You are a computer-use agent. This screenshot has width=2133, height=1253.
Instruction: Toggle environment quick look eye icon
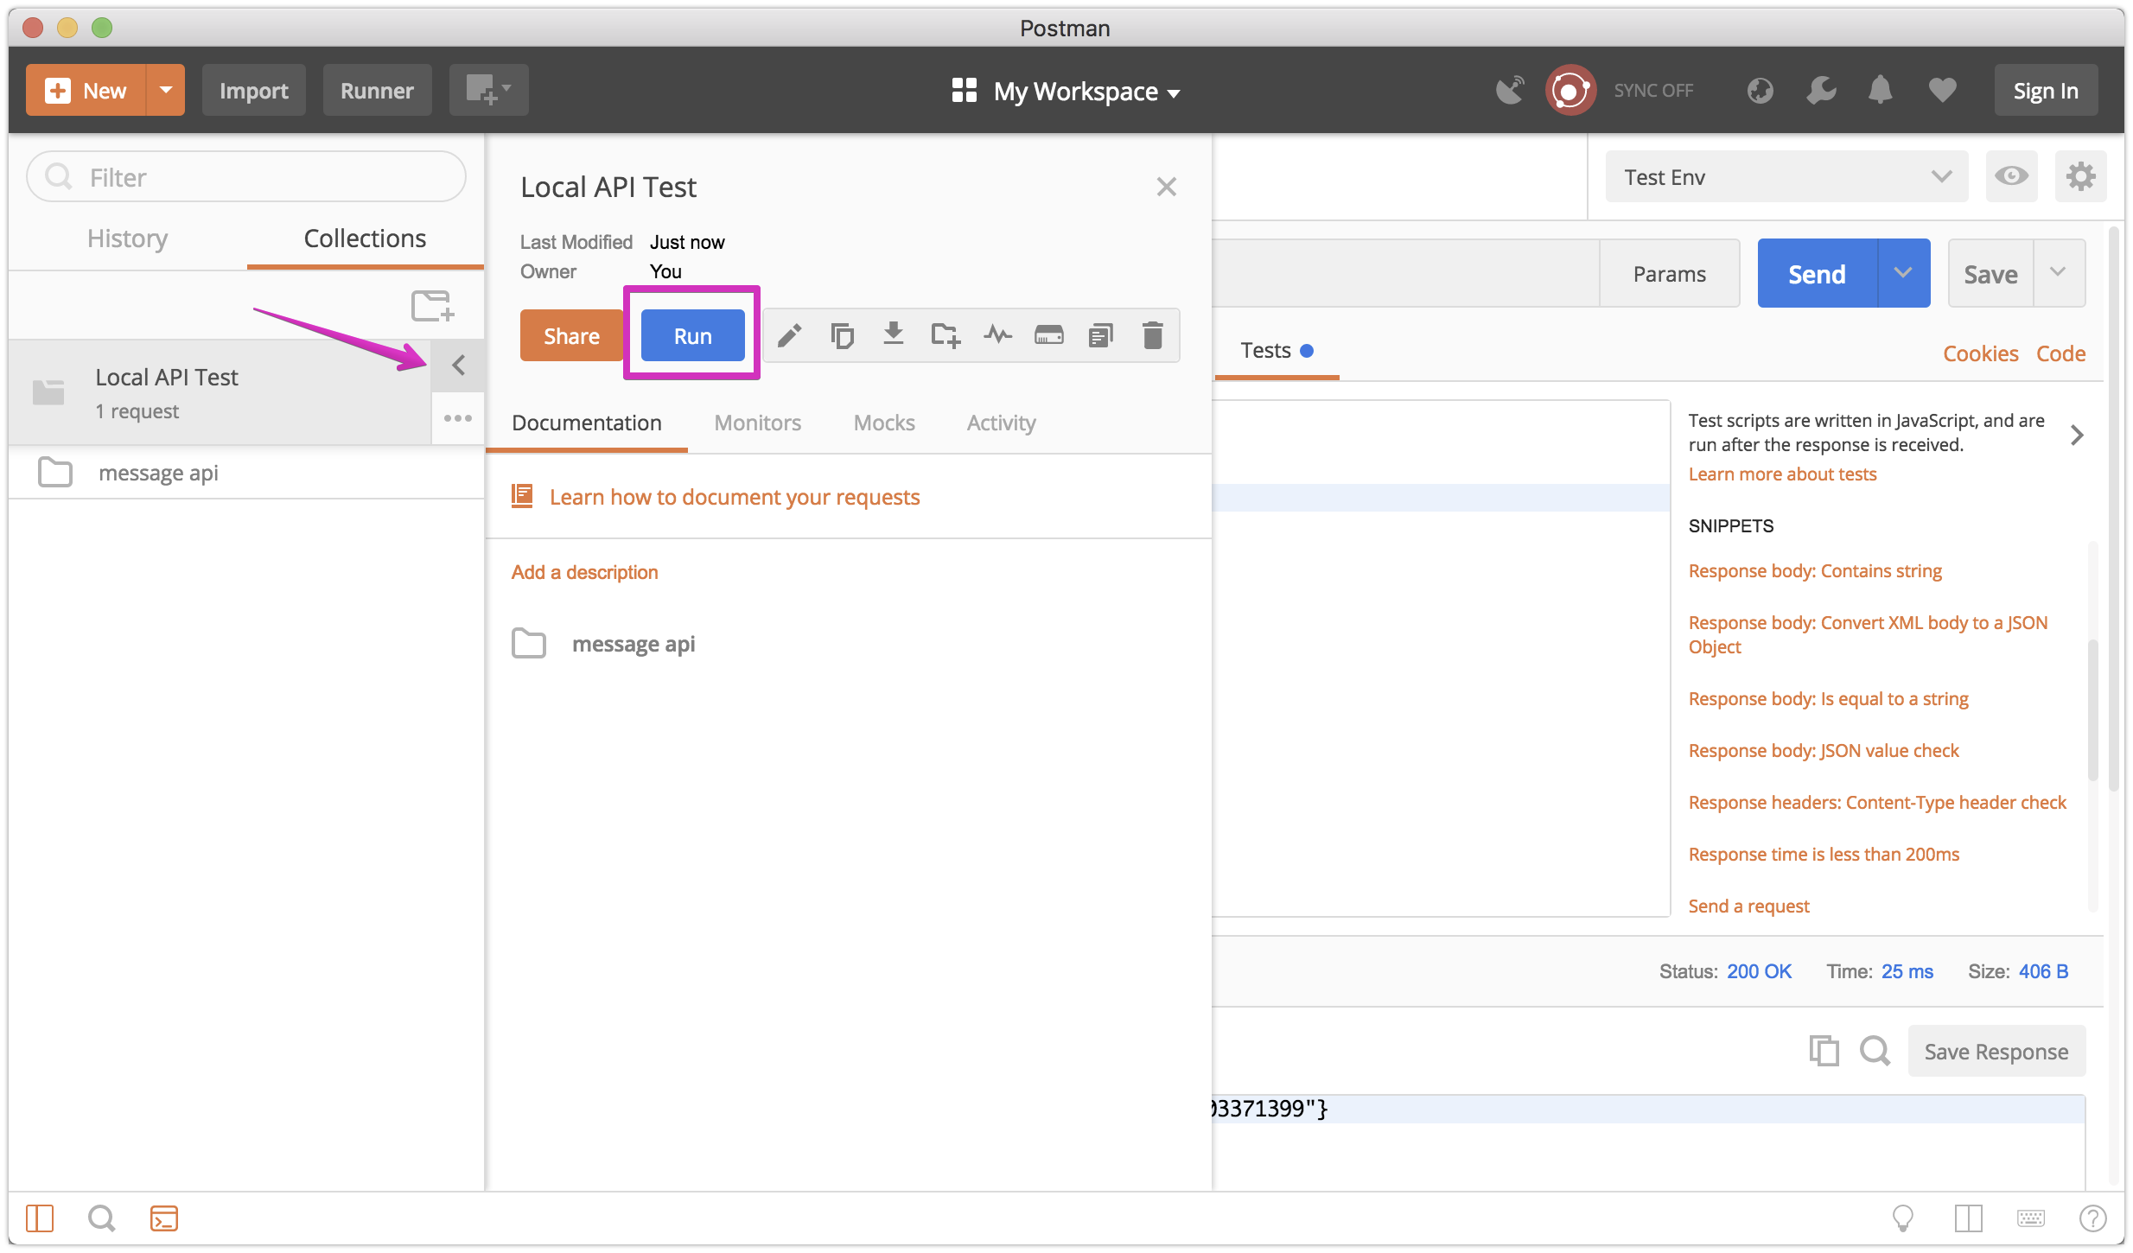tap(2011, 176)
